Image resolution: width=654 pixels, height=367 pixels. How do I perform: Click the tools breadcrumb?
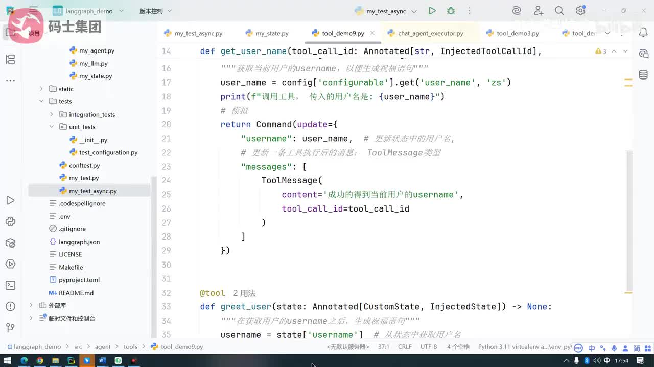point(130,347)
